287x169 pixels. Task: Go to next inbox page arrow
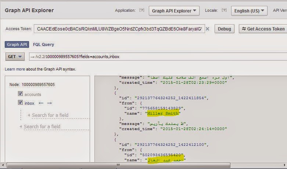tap(49, 103)
